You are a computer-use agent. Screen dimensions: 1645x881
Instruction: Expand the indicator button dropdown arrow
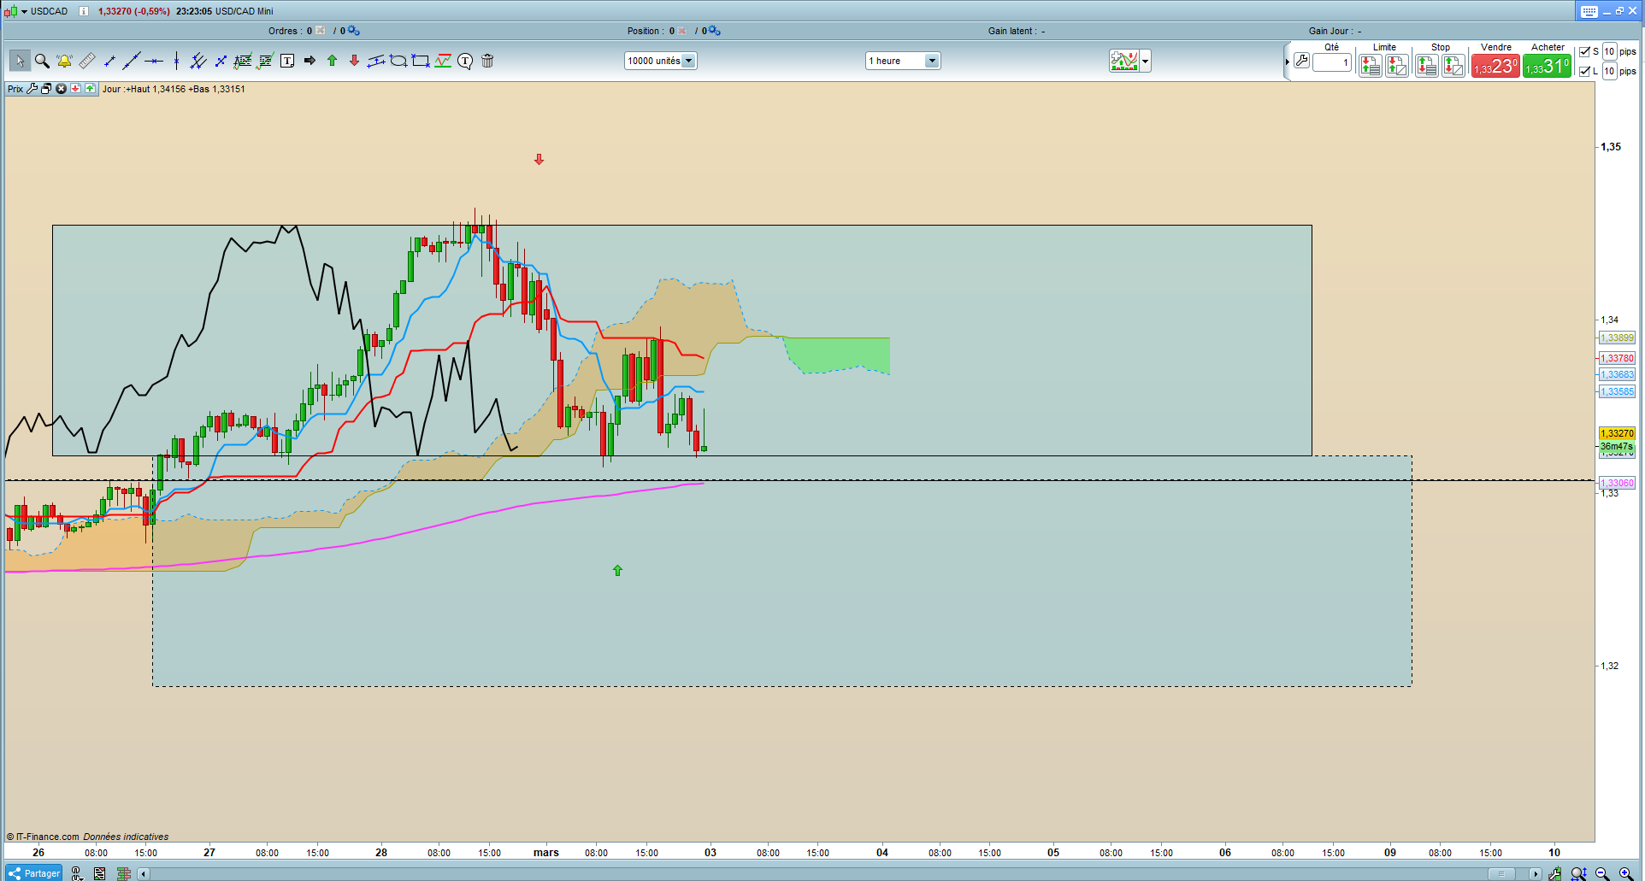(1146, 61)
